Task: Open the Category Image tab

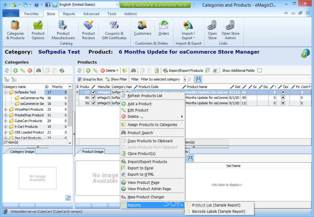Action: point(22,152)
